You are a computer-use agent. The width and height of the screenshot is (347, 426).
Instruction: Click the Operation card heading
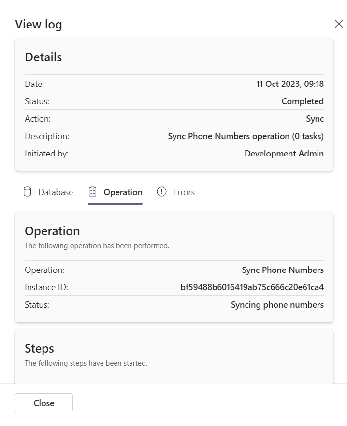(52, 231)
